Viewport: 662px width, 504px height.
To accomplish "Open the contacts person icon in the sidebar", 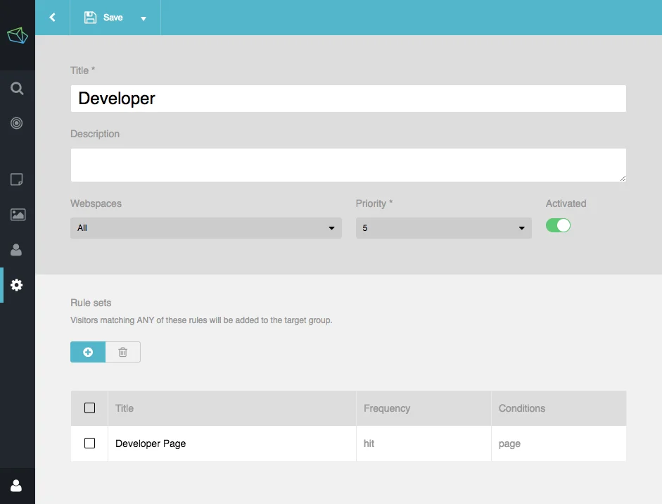I will tap(17, 250).
